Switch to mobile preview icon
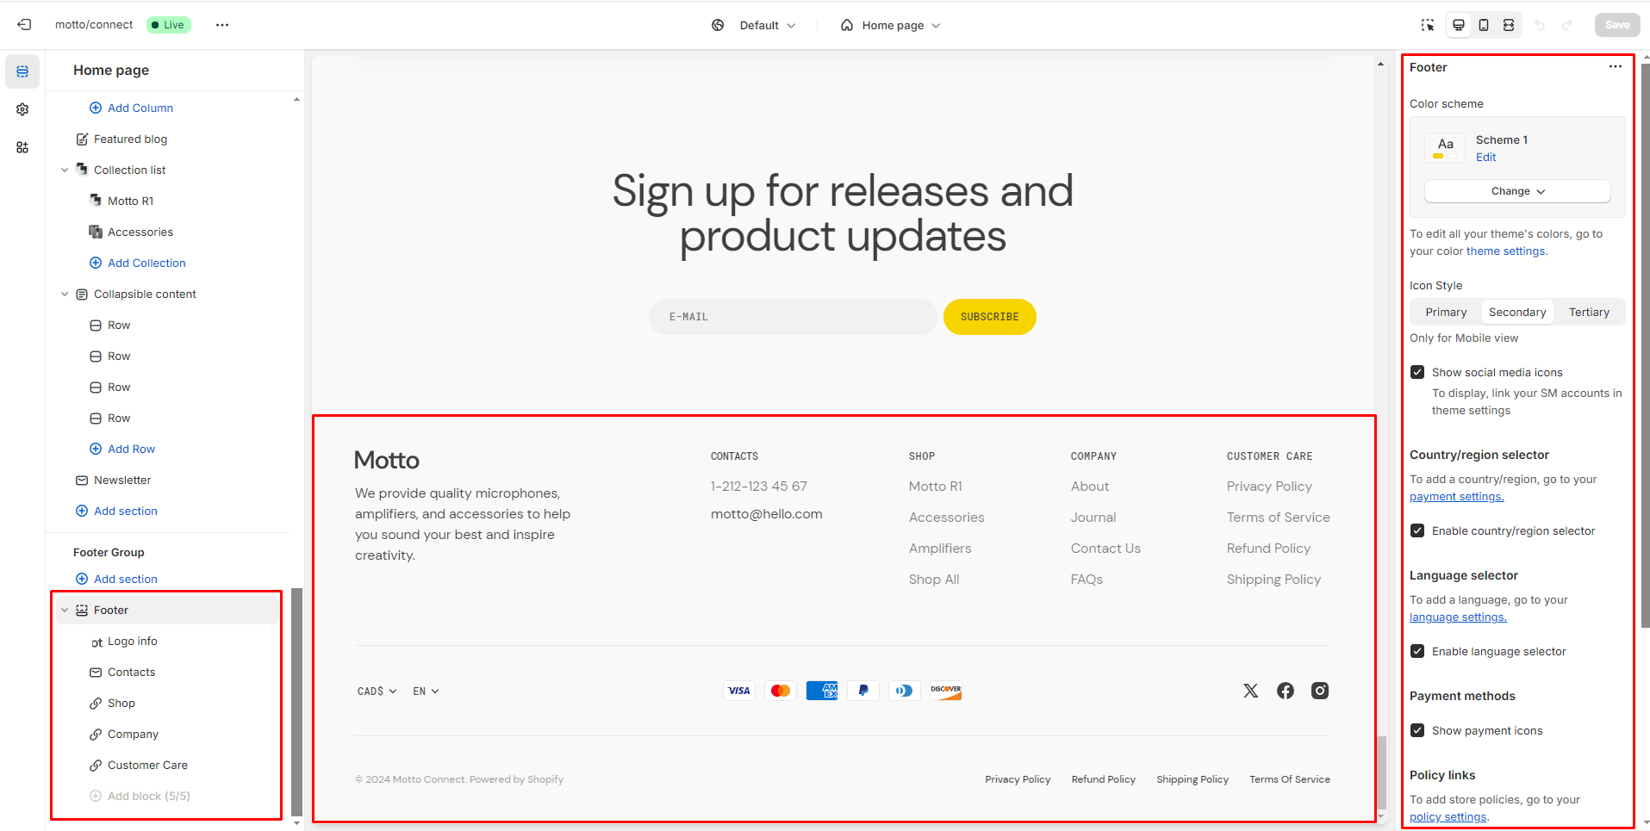The height and width of the screenshot is (831, 1650). pyautogui.click(x=1484, y=25)
